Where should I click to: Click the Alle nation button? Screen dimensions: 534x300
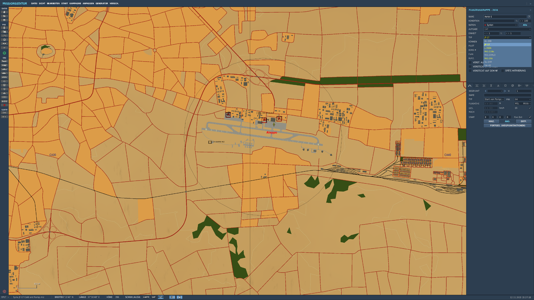(525, 25)
